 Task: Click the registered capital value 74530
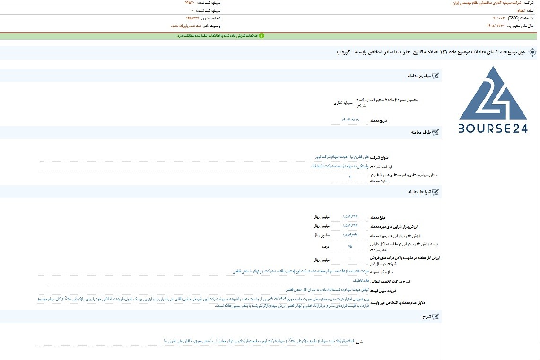tap(190, 3)
